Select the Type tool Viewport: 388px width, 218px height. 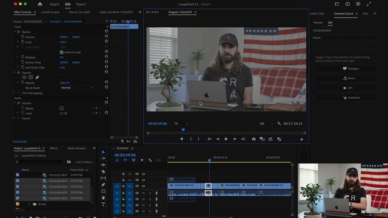[x=104, y=205]
